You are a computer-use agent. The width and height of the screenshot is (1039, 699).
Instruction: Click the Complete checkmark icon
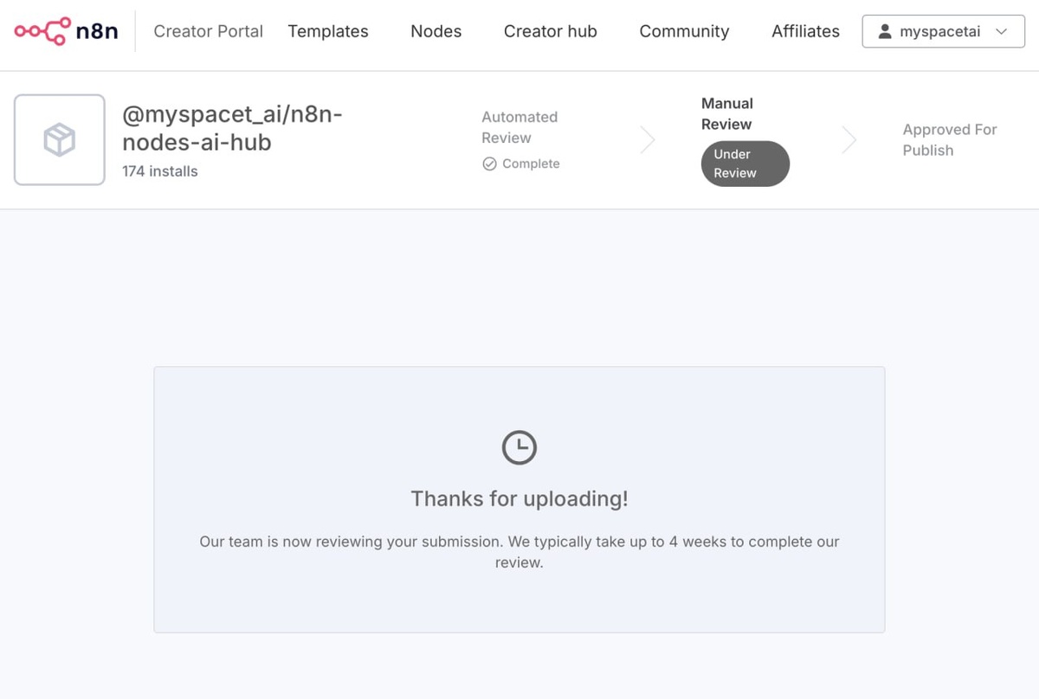click(x=489, y=164)
